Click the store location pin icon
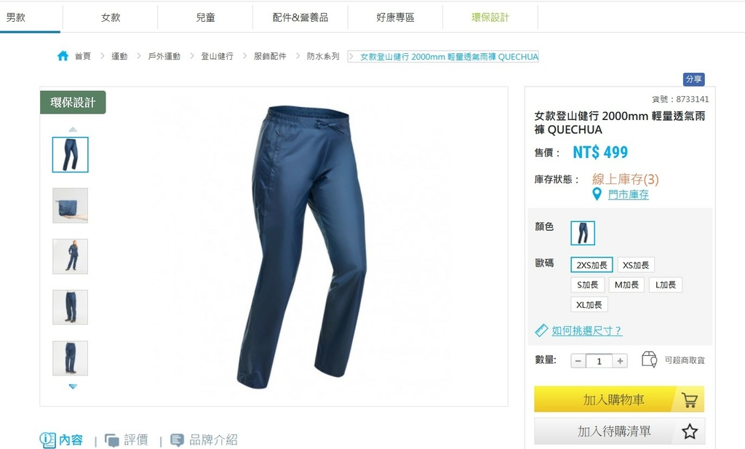The width and height of the screenshot is (745, 449). [597, 194]
